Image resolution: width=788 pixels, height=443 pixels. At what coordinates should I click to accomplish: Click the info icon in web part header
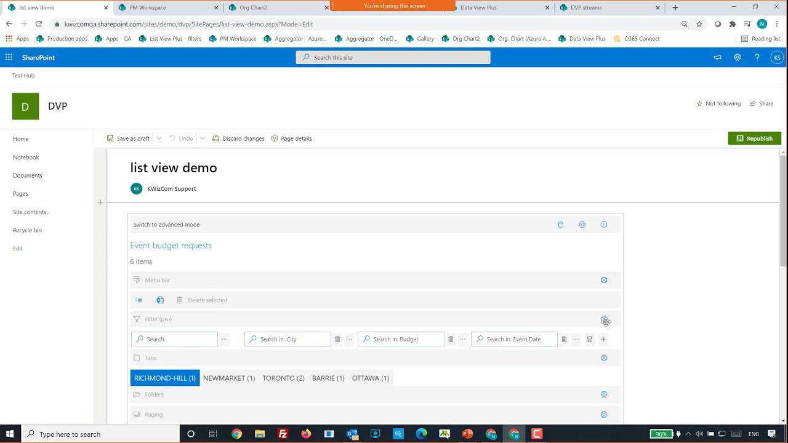pos(603,225)
